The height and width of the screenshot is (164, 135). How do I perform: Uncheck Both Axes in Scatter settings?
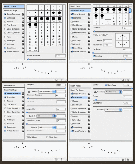pos(106,85)
